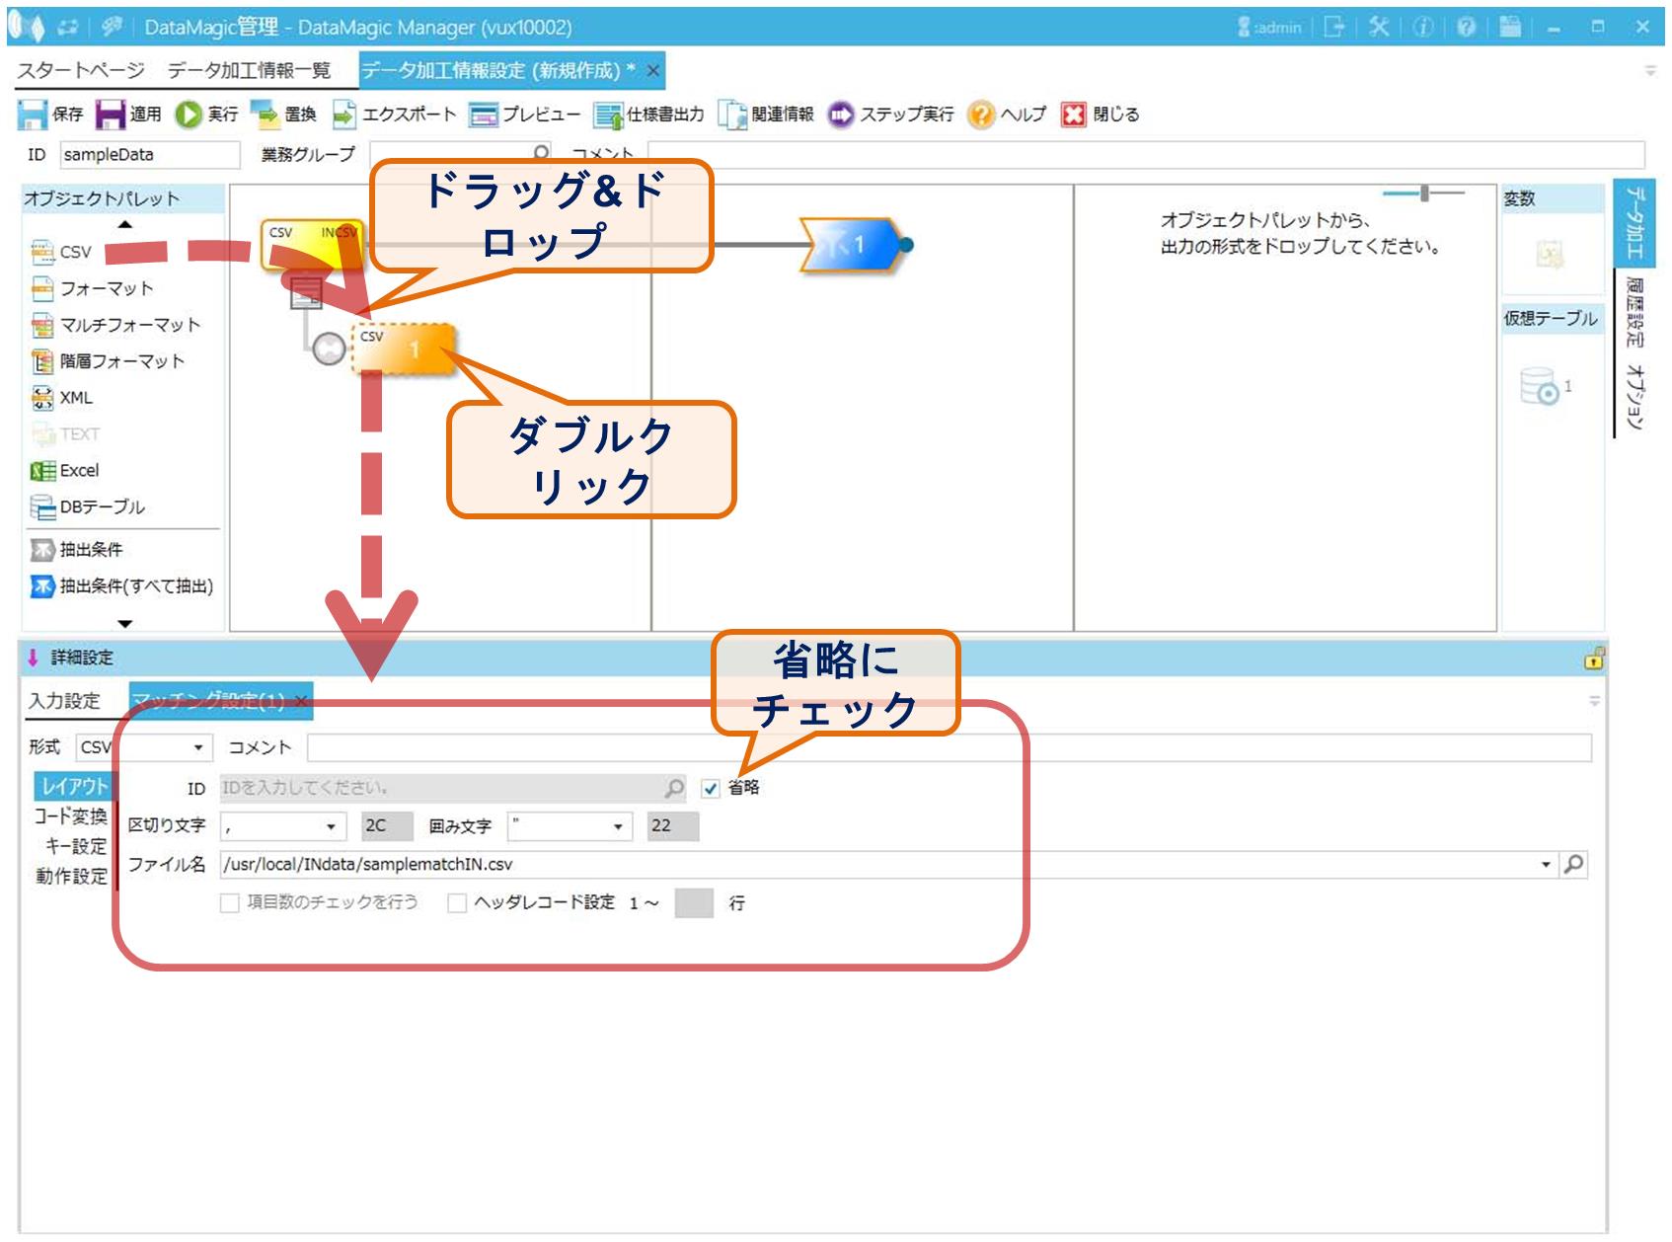
Task: Select コード変換 in the settings side list
Action: click(71, 816)
